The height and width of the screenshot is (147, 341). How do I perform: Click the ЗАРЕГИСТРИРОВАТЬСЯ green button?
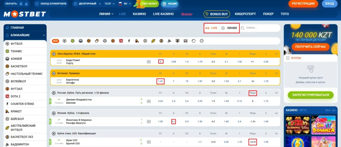310,95
